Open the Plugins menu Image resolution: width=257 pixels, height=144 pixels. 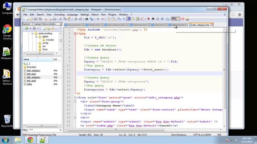[112, 14]
